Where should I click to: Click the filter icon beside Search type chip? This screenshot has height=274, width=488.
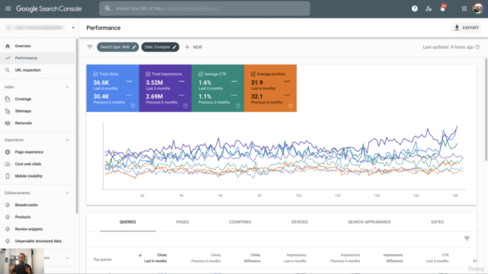click(x=90, y=47)
